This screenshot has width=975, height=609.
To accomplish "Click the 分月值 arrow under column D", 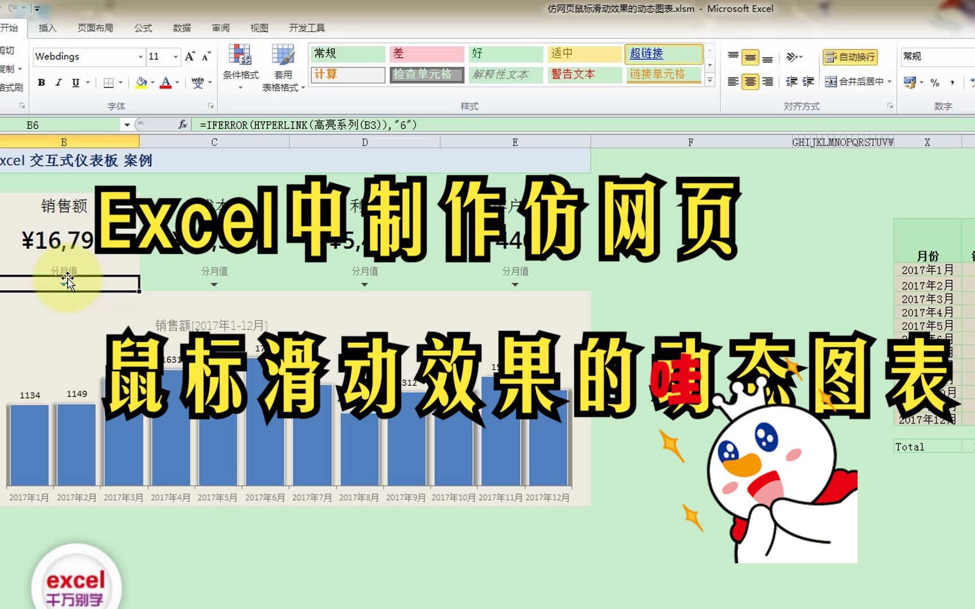I will pos(364,285).
